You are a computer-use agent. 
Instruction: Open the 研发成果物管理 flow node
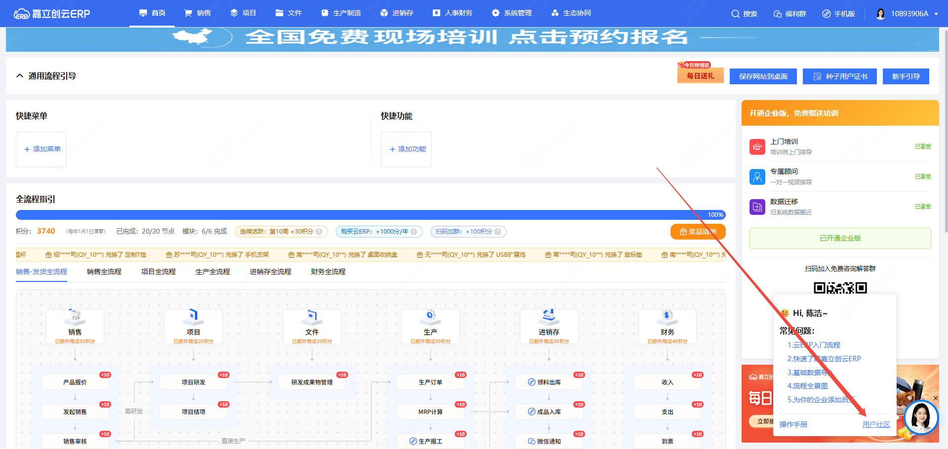(312, 382)
